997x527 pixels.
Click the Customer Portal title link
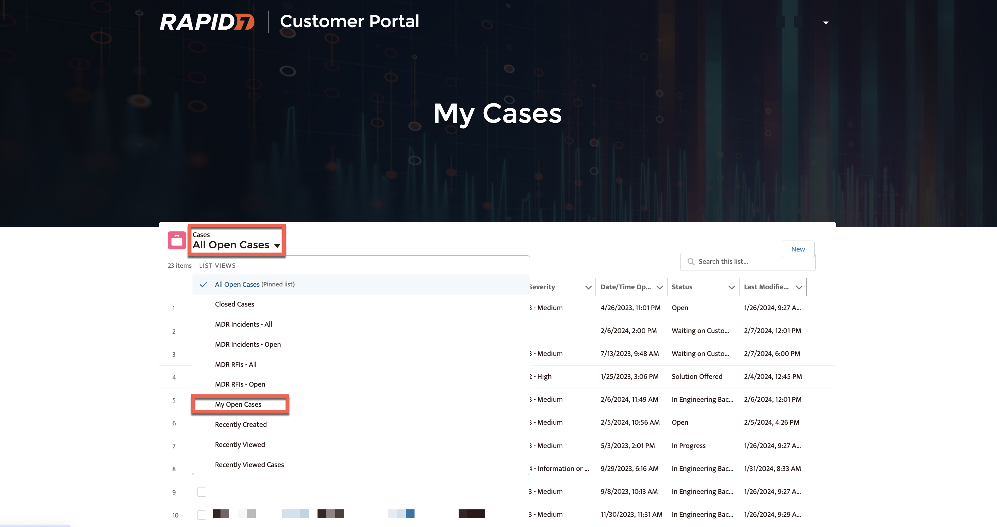pos(349,21)
